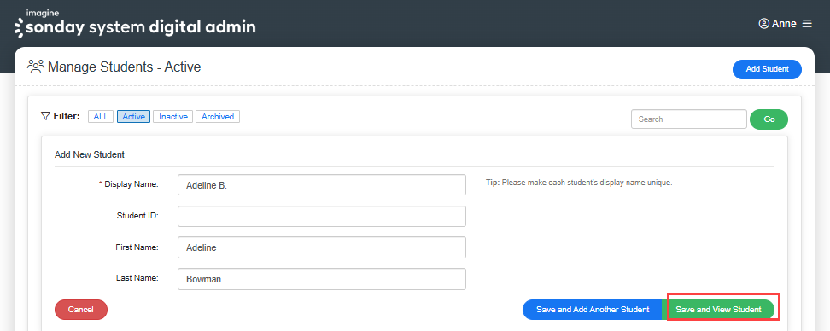Select the Inactive filter

tap(173, 116)
